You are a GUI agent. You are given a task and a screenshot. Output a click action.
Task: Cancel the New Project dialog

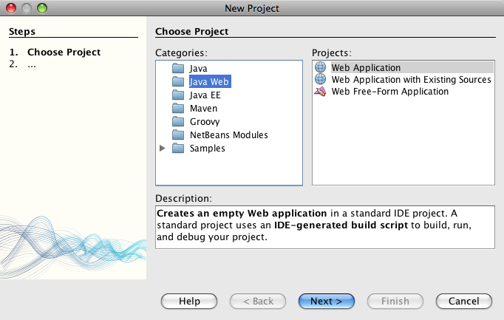pyautogui.click(x=464, y=301)
